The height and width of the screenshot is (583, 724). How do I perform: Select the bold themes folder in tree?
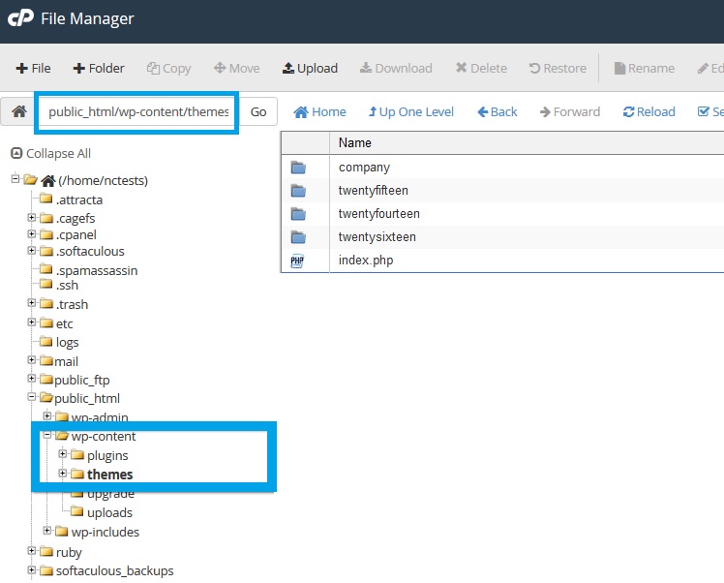point(110,475)
